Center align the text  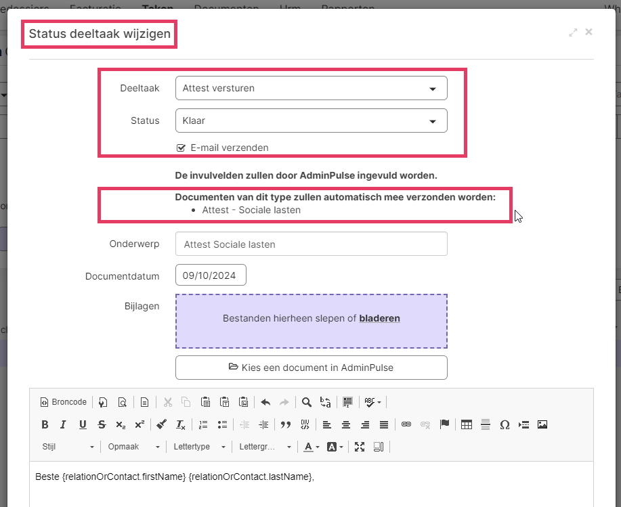point(346,424)
